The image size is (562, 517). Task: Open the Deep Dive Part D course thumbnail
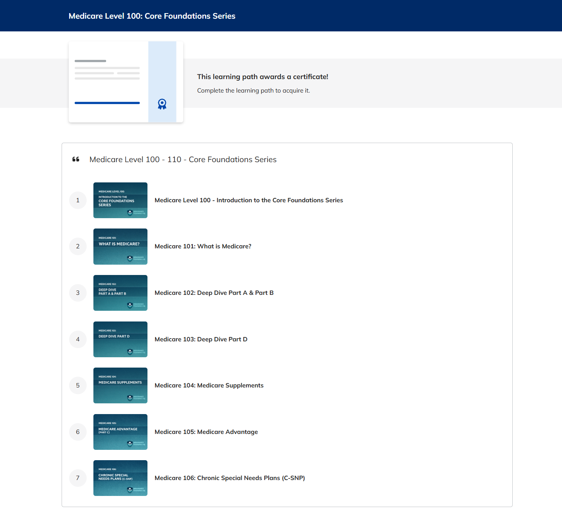(120, 339)
